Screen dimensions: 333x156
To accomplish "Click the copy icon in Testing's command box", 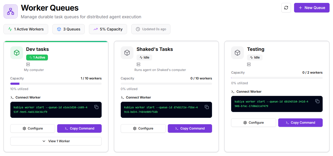I will 317,101.
